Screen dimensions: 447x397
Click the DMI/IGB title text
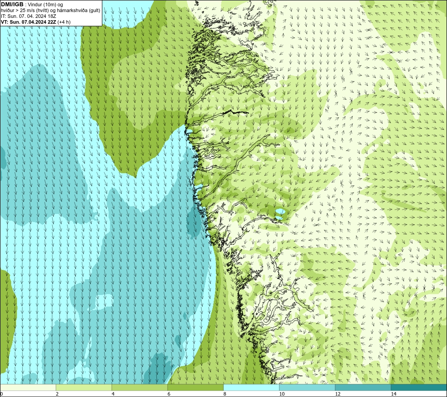pos(12,4)
